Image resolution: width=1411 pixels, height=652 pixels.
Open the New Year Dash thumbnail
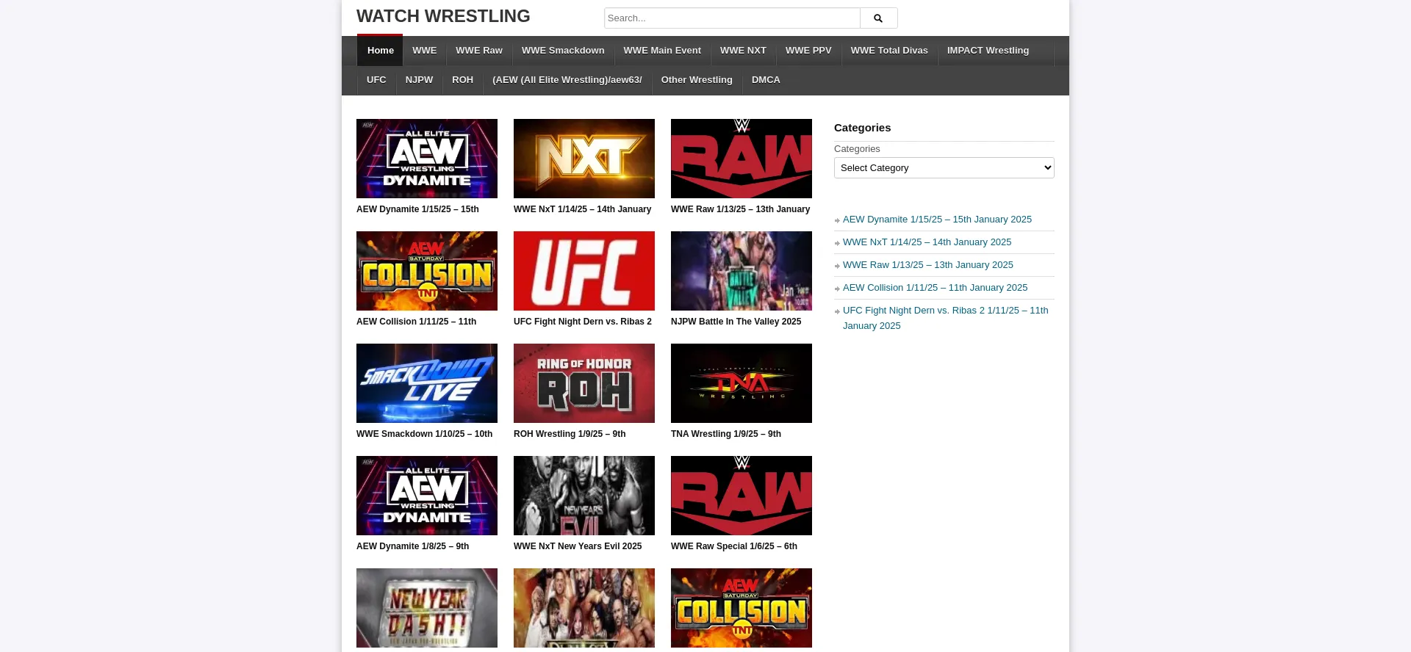coord(427,608)
